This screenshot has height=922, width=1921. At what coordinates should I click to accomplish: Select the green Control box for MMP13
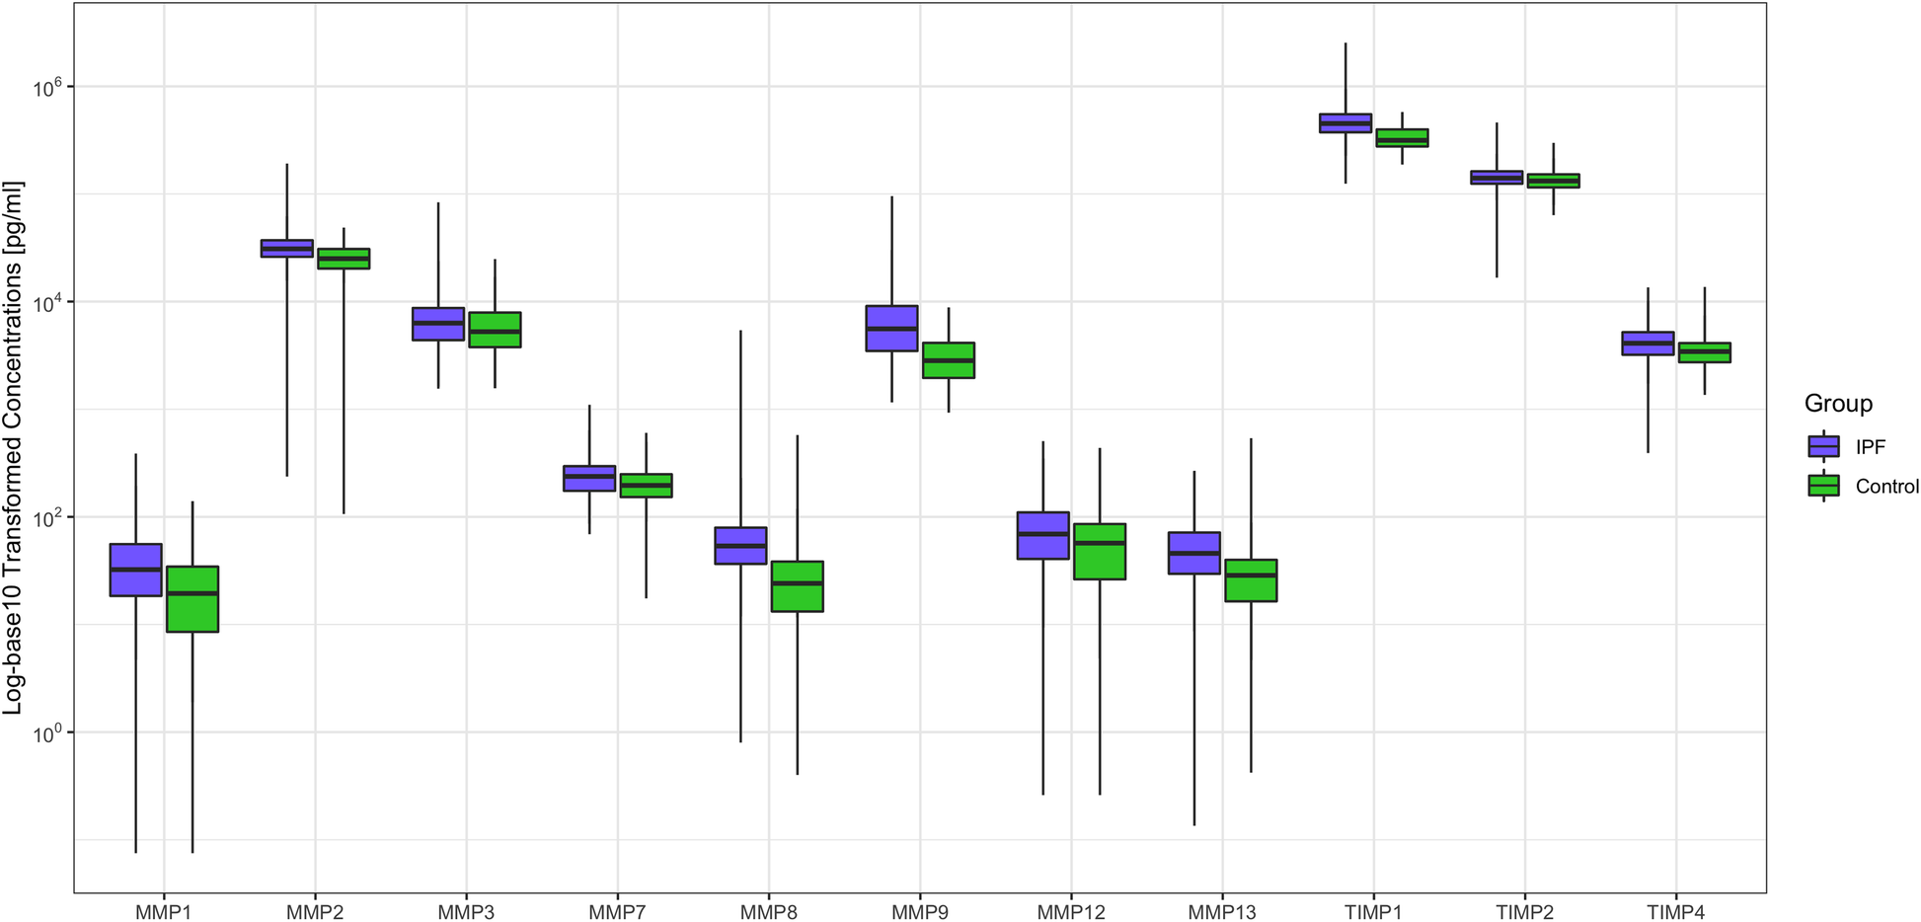1251,580
